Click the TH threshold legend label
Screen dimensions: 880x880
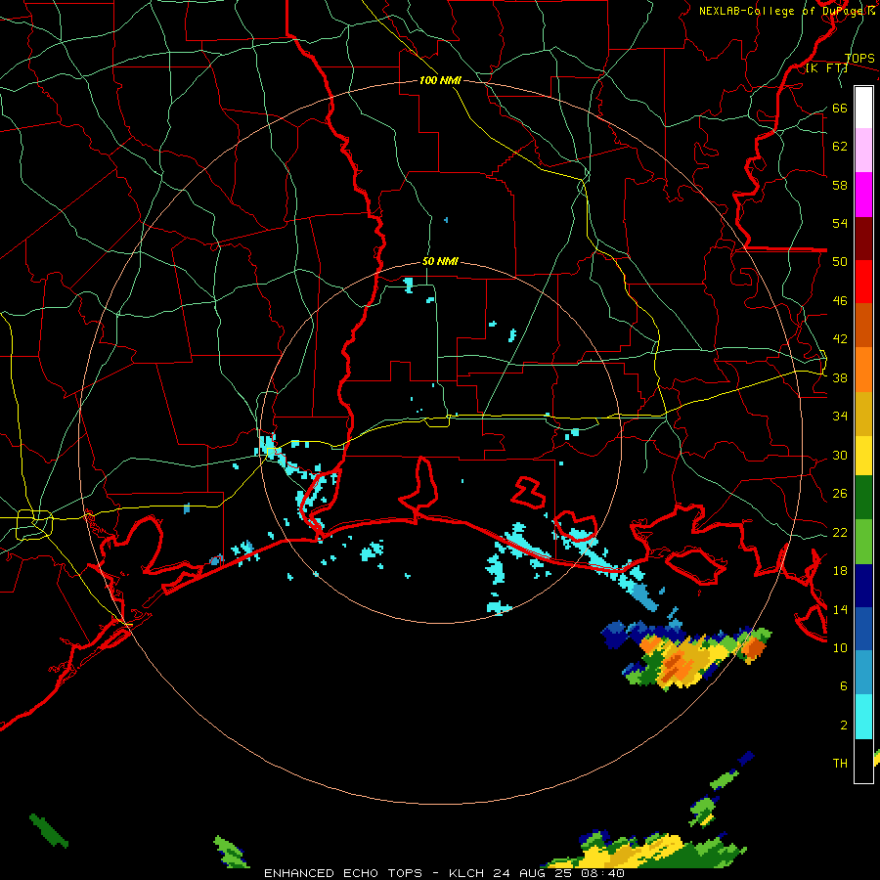[x=840, y=763]
